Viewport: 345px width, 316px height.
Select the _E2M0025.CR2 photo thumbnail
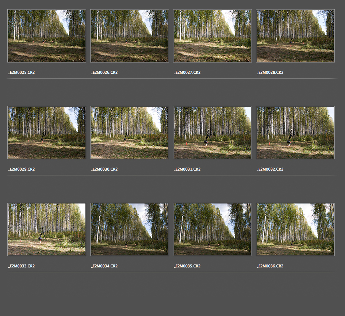point(47,36)
